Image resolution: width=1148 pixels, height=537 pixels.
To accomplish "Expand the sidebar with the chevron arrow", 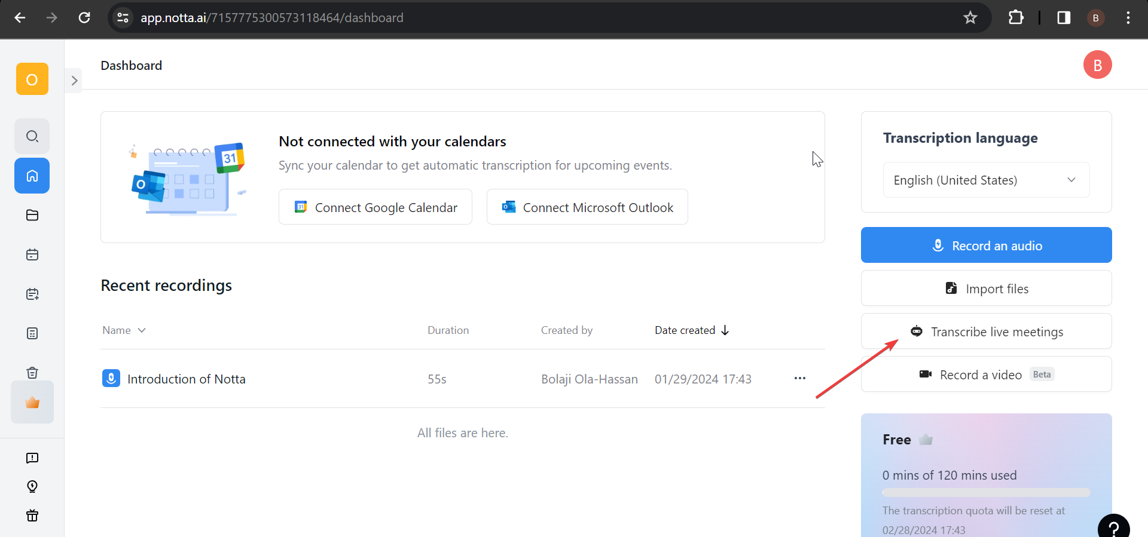I will click(x=74, y=81).
